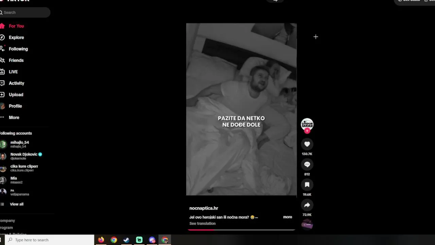This screenshot has height=245, width=435.
Task: Open the first Chrome taskbar icon
Action: (x=114, y=240)
